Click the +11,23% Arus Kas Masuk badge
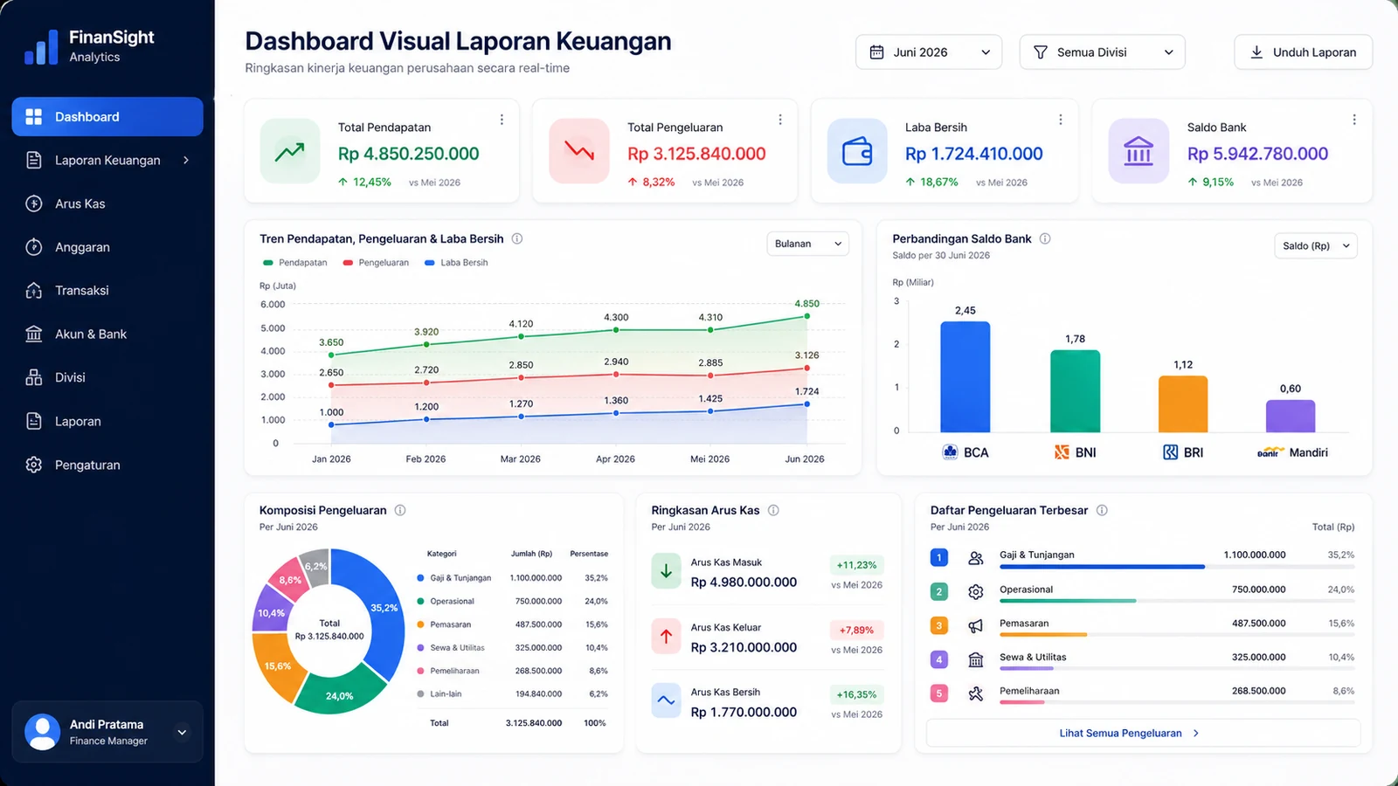1398x786 pixels. [856, 565]
